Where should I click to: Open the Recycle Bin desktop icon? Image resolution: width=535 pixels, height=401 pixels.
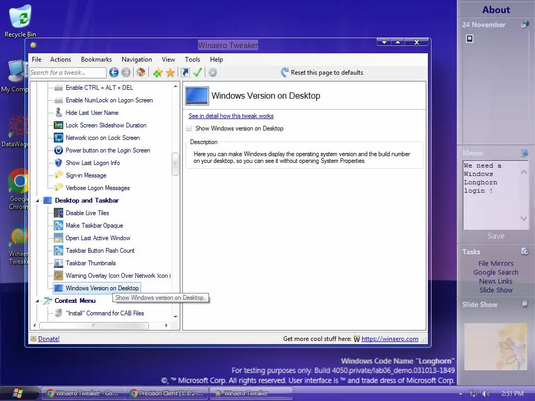click(x=20, y=21)
